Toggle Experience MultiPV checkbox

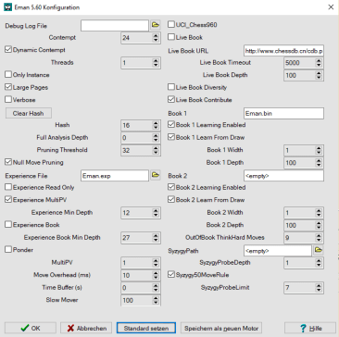[x=8, y=200]
